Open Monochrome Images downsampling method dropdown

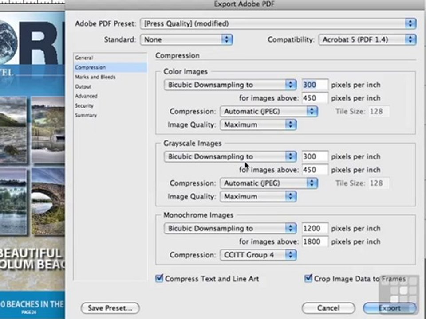pos(230,228)
